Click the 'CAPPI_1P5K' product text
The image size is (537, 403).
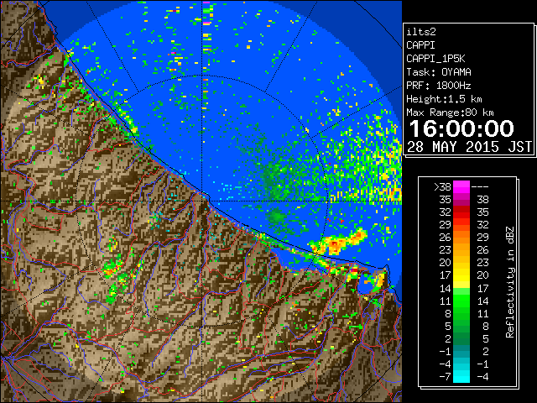point(435,59)
